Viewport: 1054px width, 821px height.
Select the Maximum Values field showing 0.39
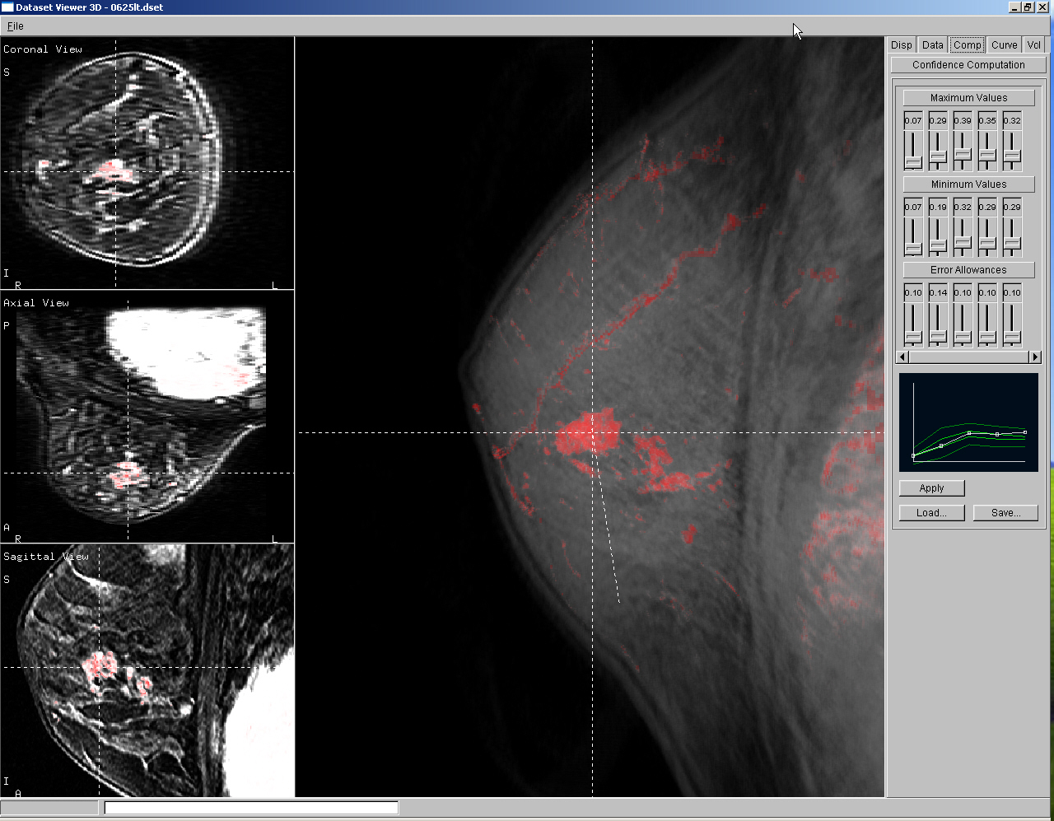pos(963,120)
